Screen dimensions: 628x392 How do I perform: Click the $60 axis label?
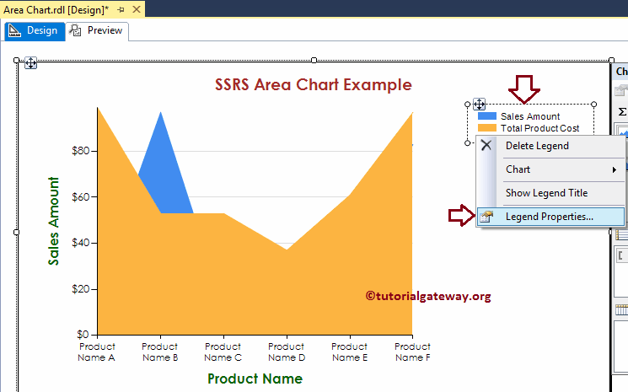coord(81,196)
